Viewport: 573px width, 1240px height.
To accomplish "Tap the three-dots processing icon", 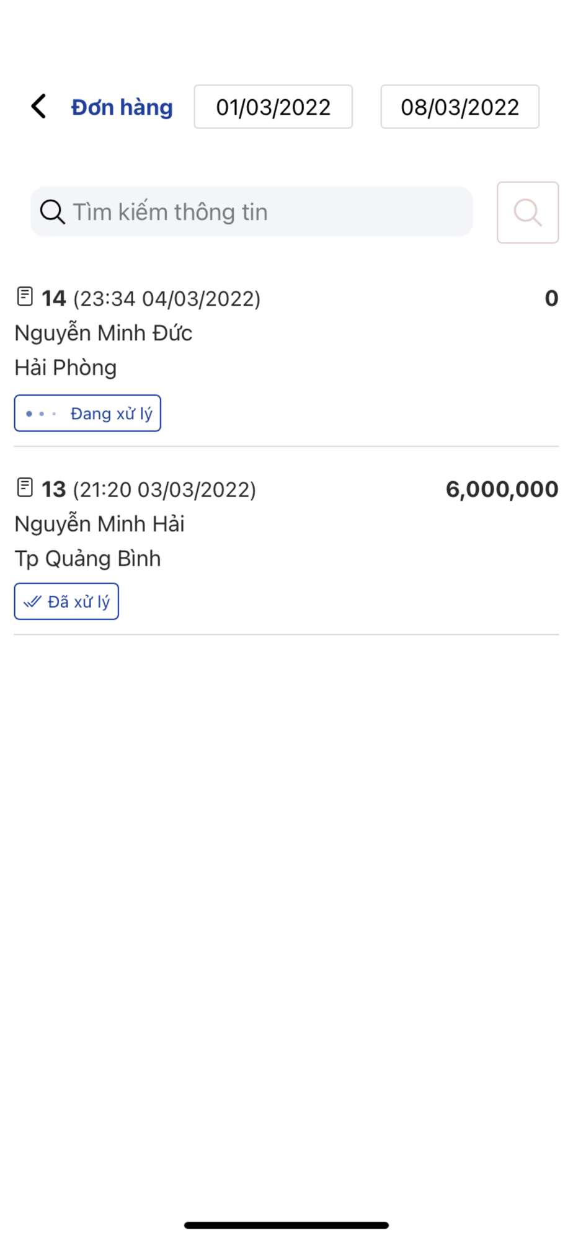I will point(41,414).
